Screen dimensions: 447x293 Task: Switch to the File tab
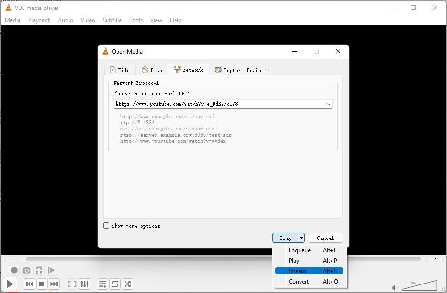(120, 70)
